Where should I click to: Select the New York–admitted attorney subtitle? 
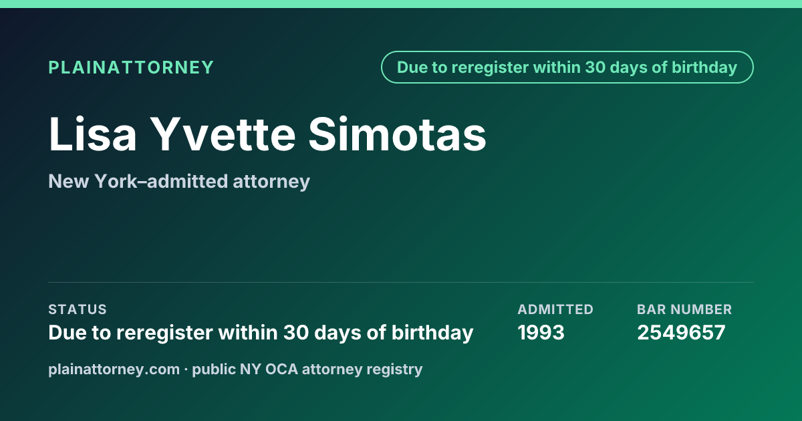(x=179, y=181)
